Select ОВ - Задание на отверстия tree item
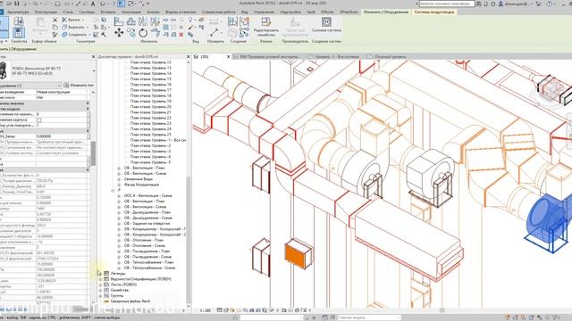 [x=147, y=224]
